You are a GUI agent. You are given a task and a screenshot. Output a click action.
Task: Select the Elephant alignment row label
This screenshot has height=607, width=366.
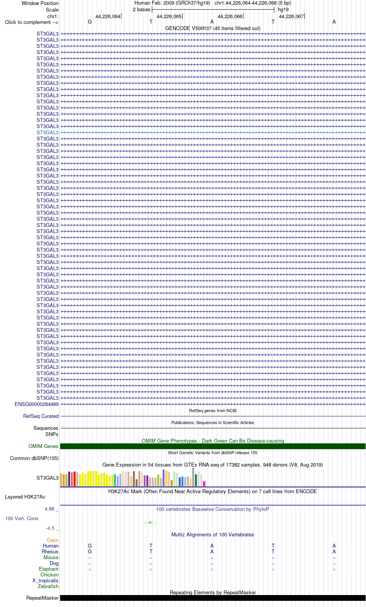(49, 569)
